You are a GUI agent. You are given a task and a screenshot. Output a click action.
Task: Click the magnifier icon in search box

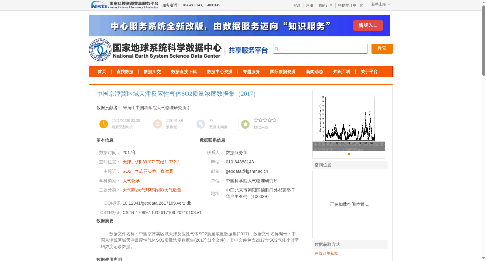pyautogui.click(x=276, y=49)
